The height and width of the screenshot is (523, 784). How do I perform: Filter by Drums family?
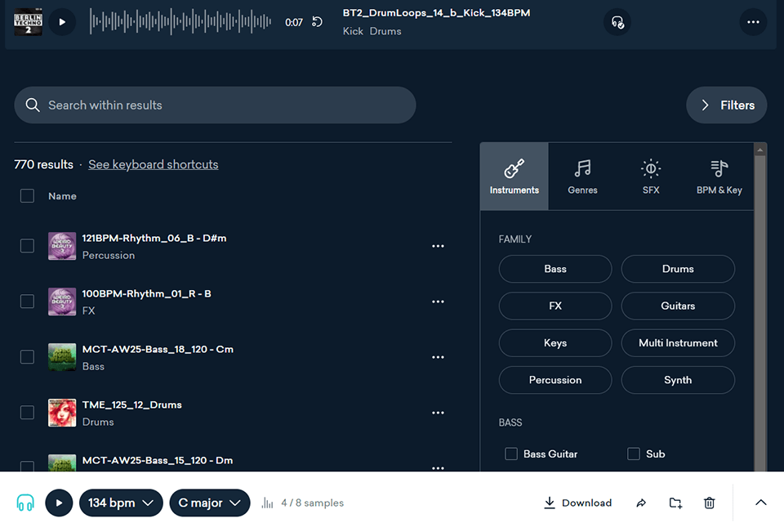(678, 269)
